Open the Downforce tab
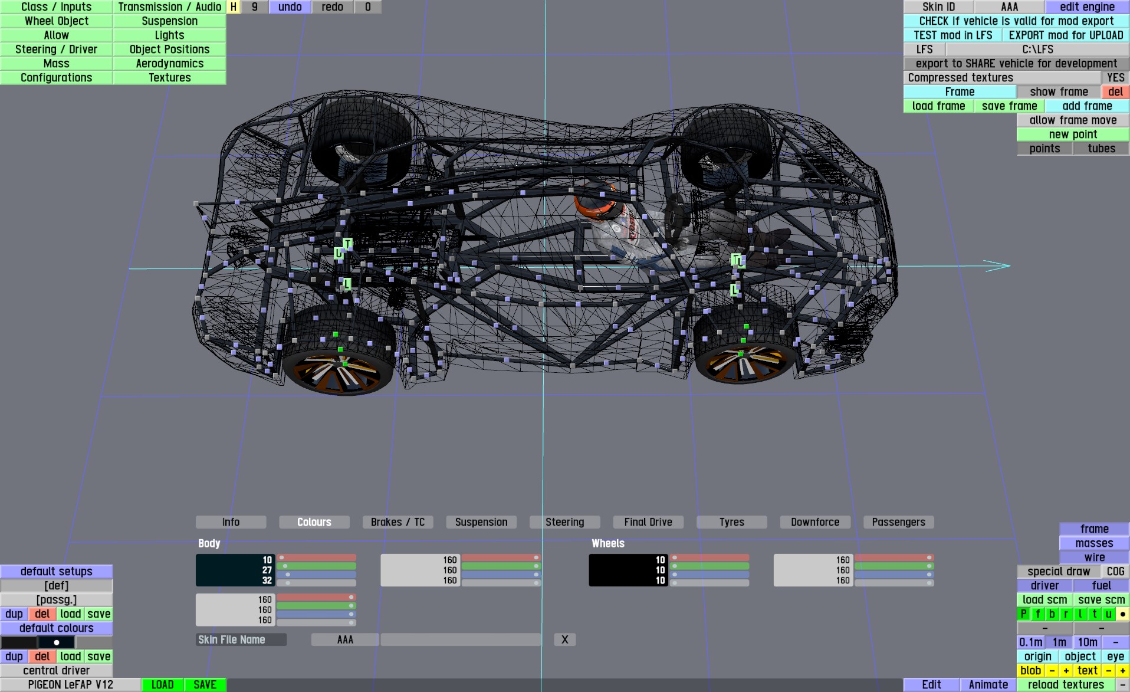 click(x=814, y=522)
